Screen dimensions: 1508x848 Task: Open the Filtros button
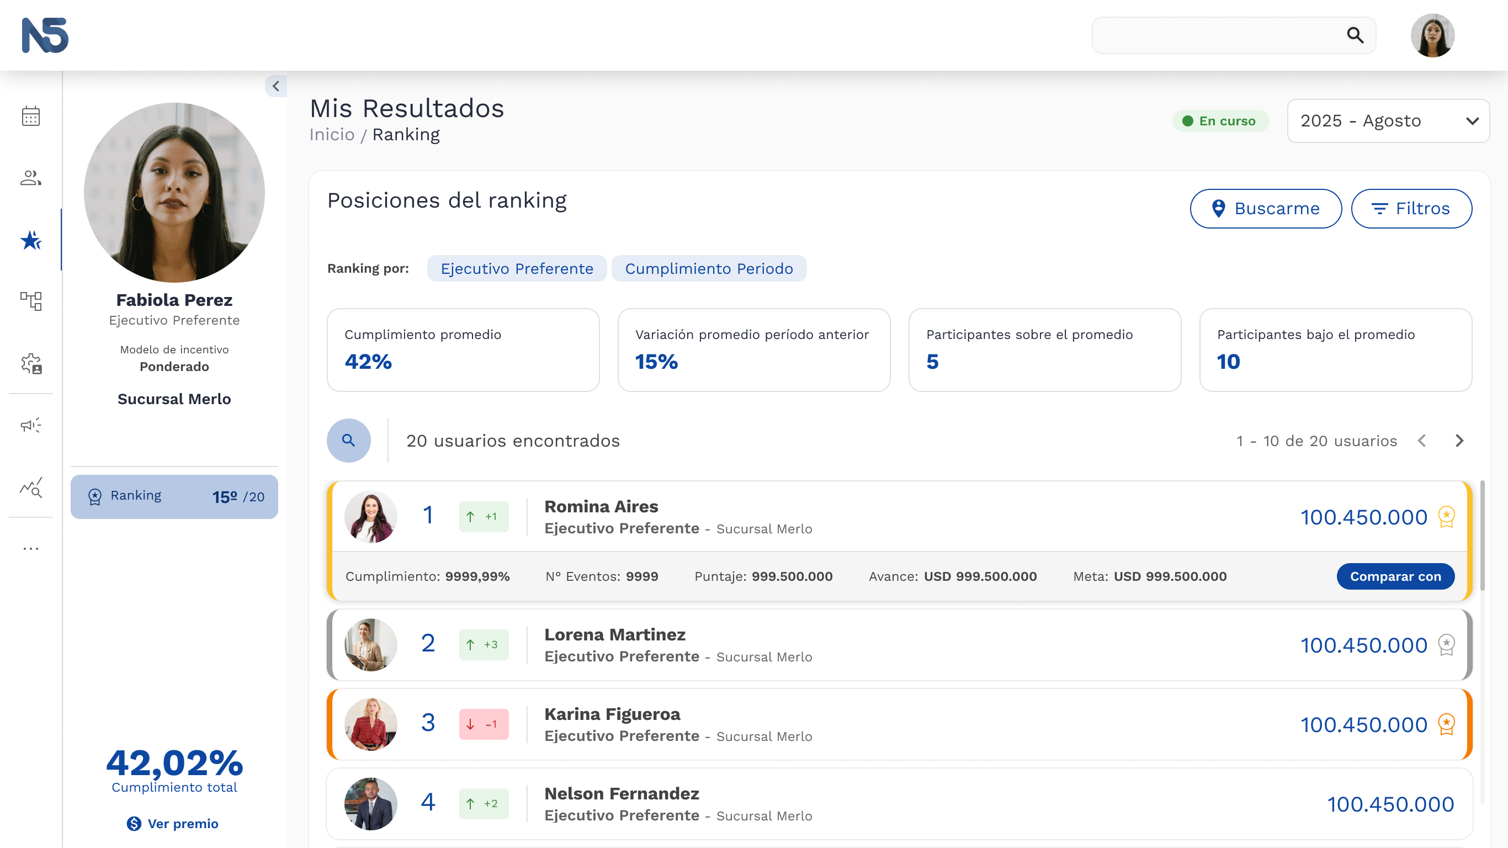coord(1411,209)
